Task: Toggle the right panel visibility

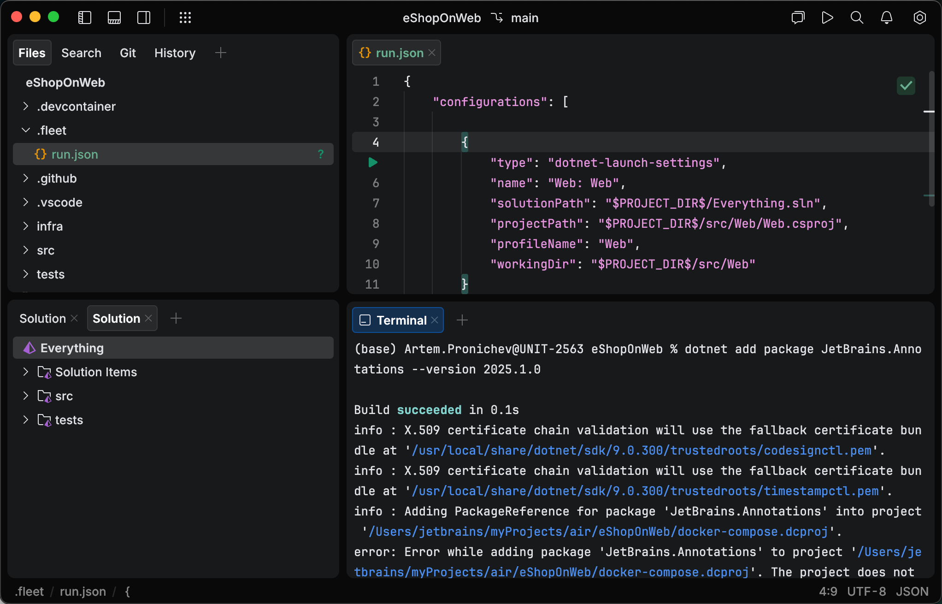Action: pos(143,18)
